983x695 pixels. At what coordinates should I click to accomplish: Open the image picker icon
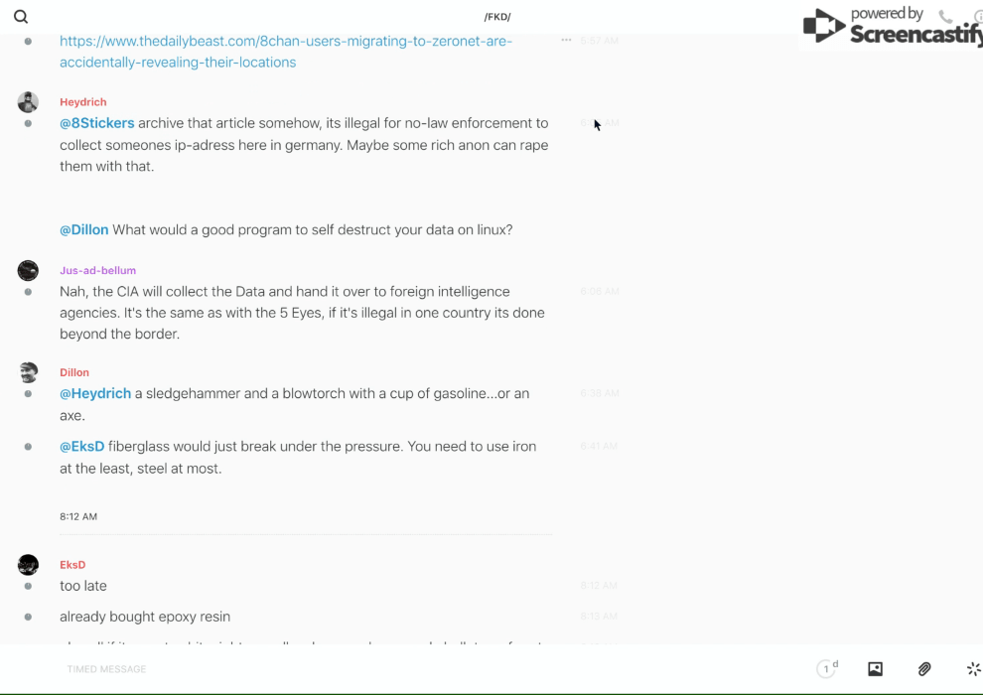[875, 669]
